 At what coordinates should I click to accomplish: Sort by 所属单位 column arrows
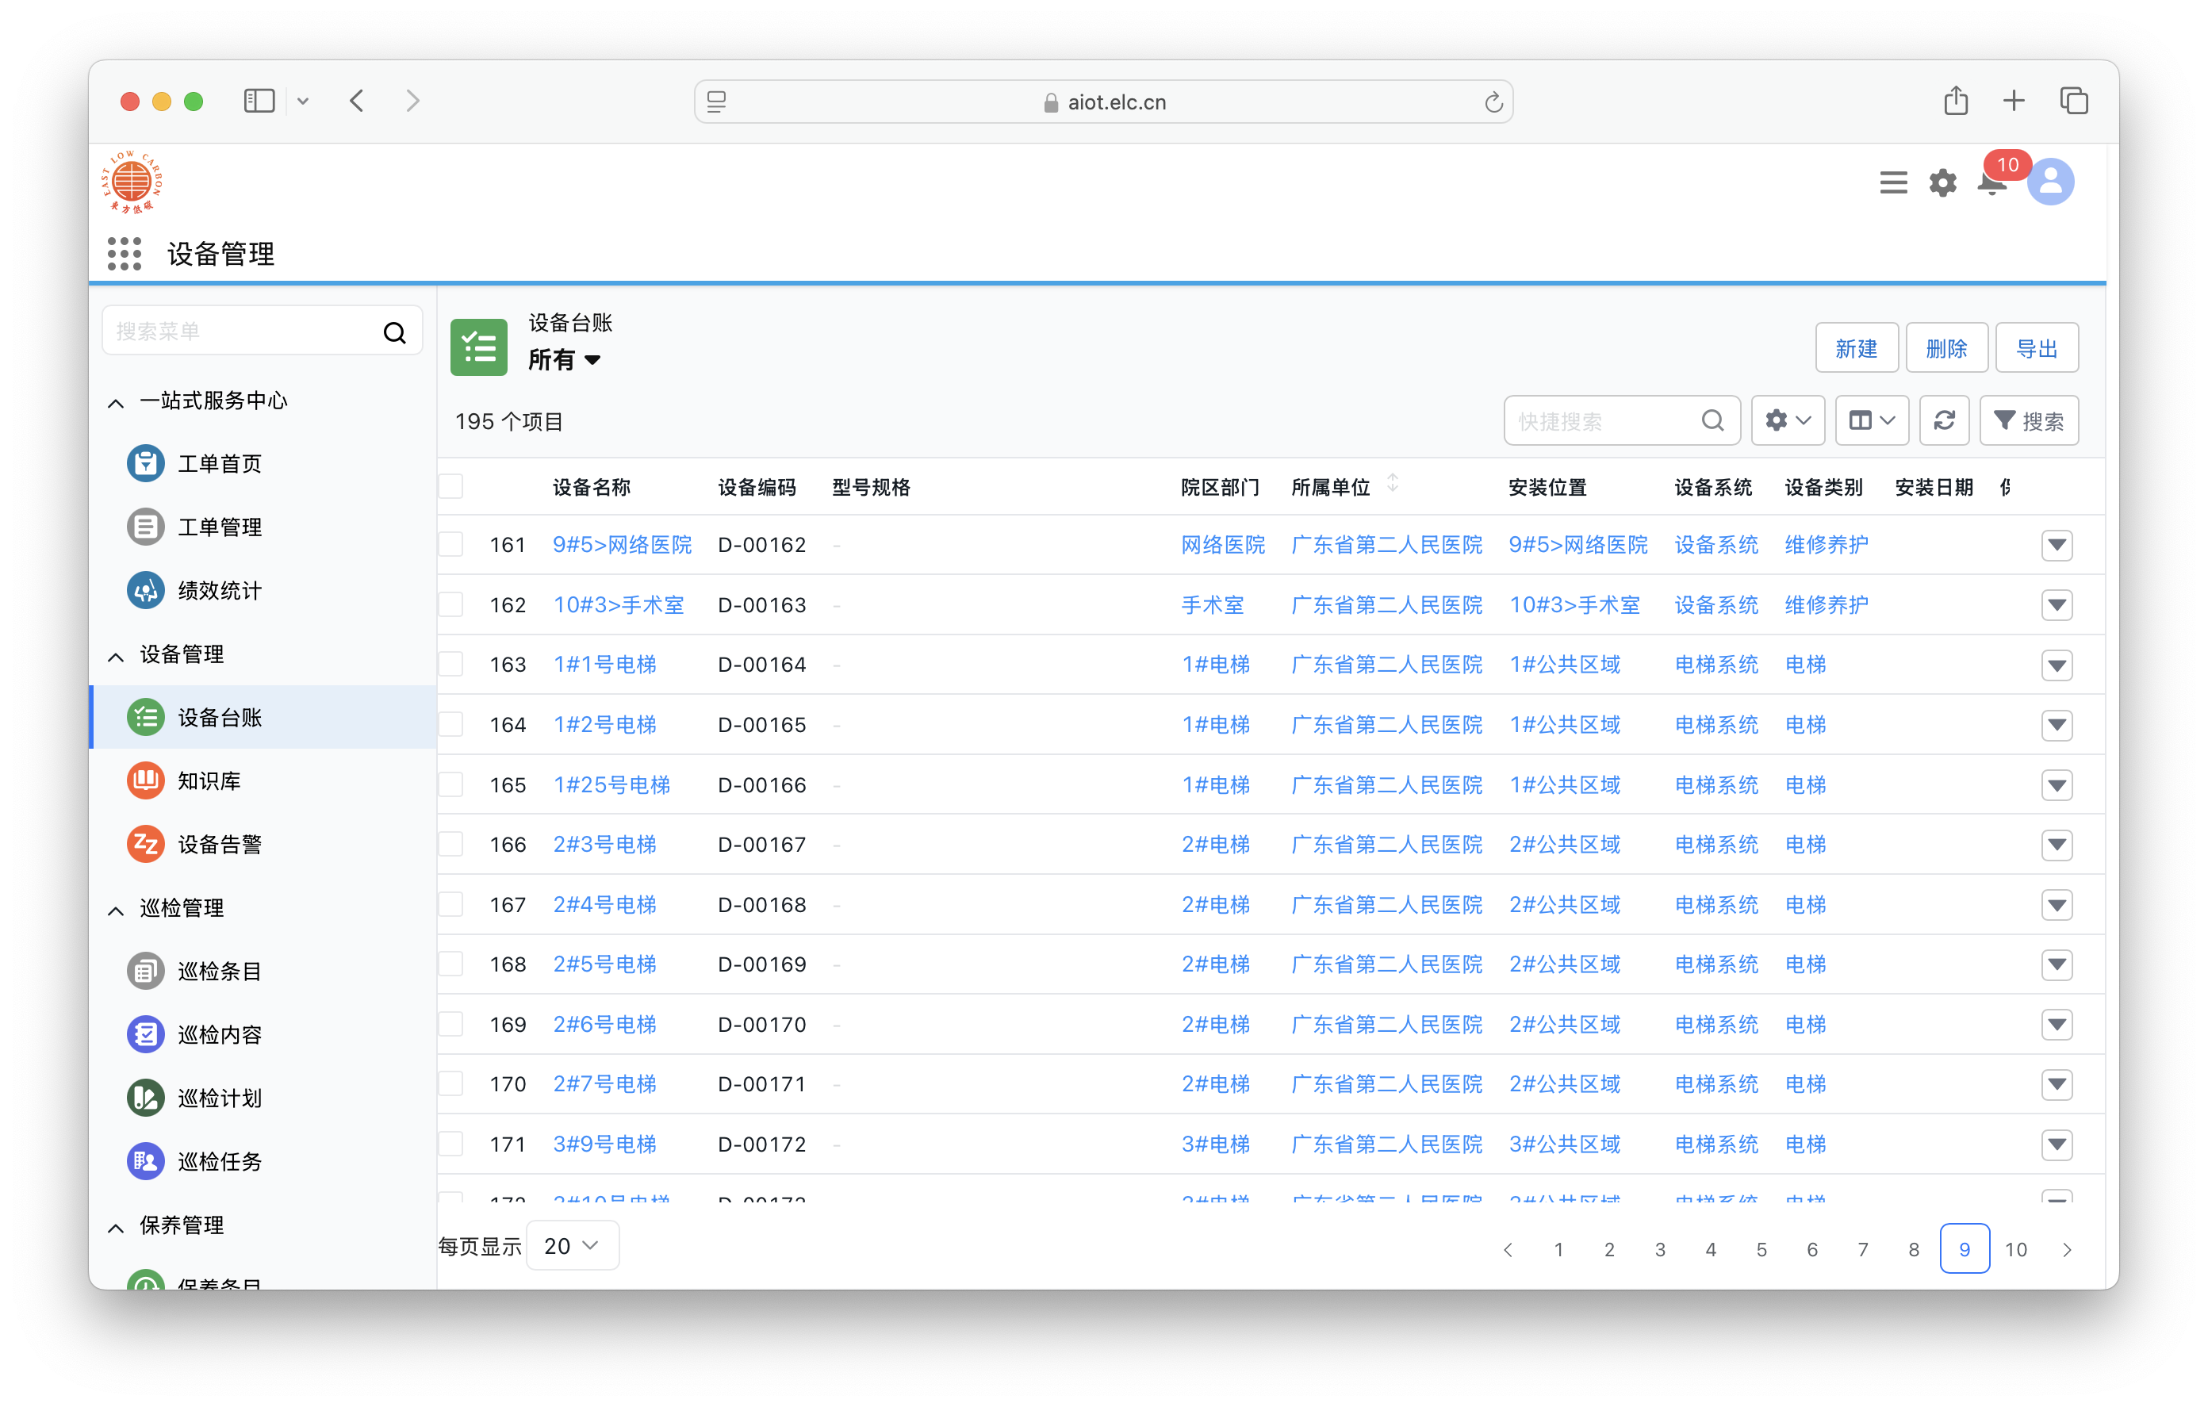(x=1392, y=483)
